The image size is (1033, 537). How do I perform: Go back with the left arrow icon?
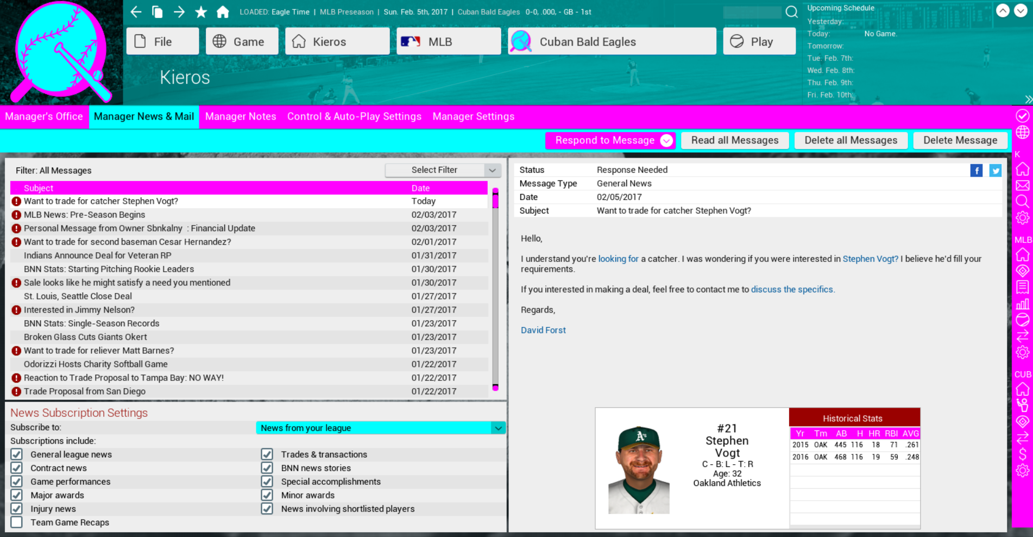tap(136, 12)
